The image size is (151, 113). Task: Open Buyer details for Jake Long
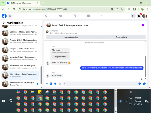coord(60,57)
